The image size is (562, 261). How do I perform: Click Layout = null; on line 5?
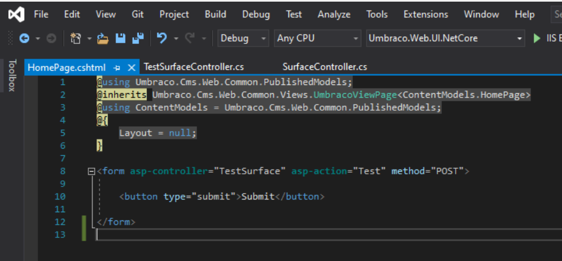pos(158,133)
